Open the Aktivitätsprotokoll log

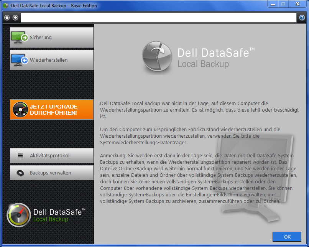(x=52, y=156)
